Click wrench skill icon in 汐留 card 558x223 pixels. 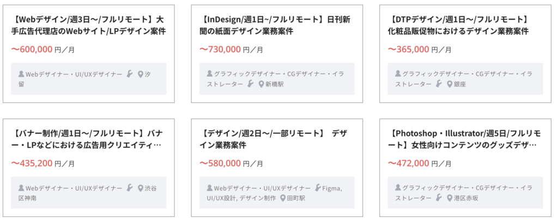click(130, 74)
